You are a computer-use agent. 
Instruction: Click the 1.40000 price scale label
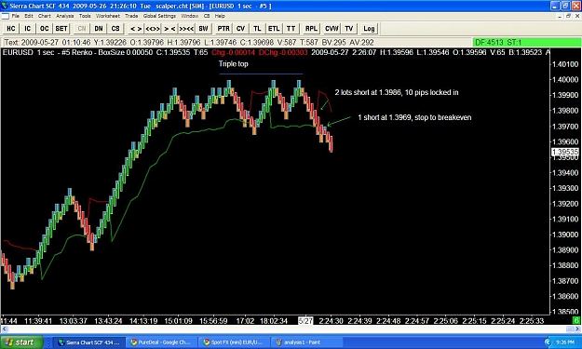(565, 80)
